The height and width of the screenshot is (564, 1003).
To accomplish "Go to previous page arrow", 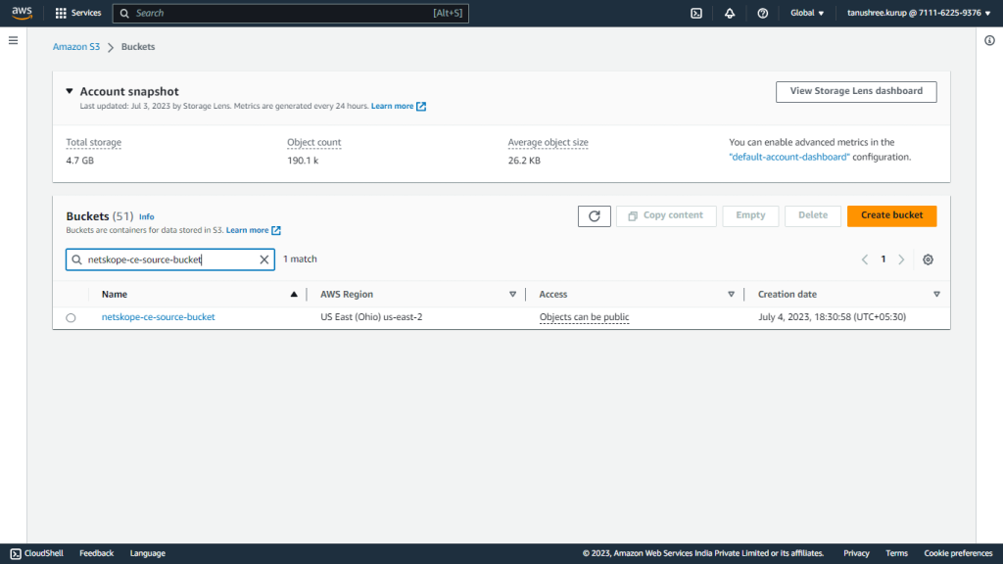I will click(x=865, y=259).
